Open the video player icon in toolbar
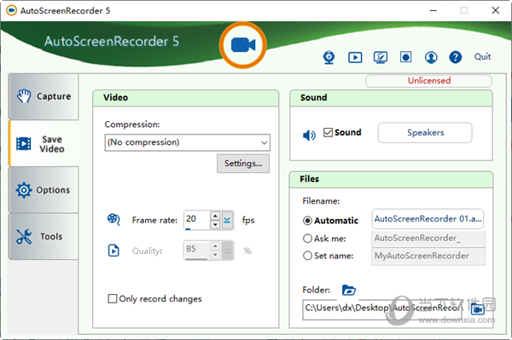The image size is (512, 340). (355, 57)
